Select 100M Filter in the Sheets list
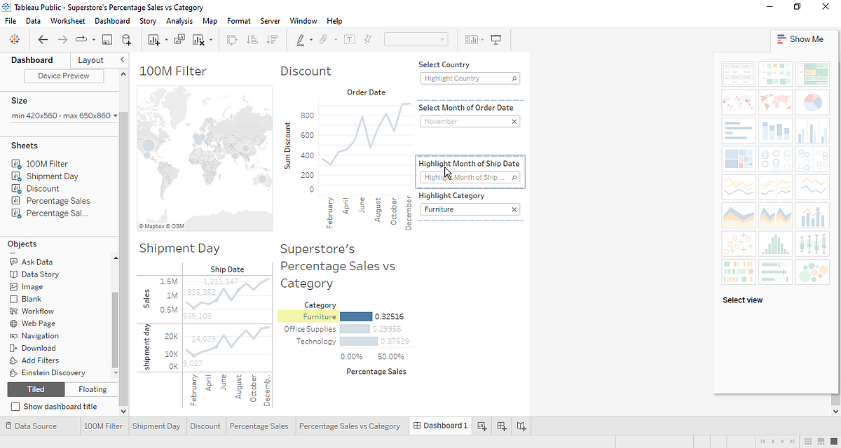The height and width of the screenshot is (448, 841). point(47,164)
